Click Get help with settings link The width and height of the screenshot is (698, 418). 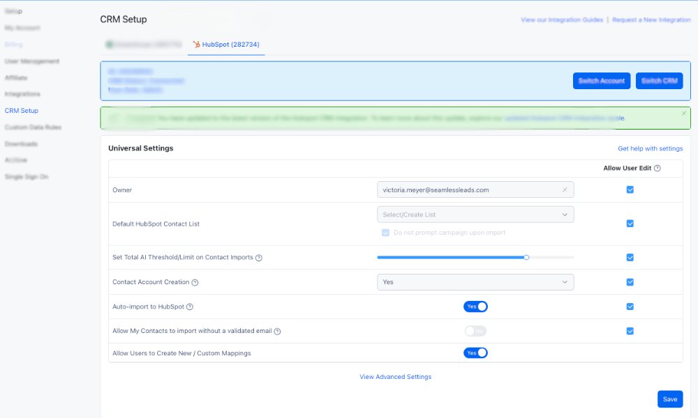(650, 148)
